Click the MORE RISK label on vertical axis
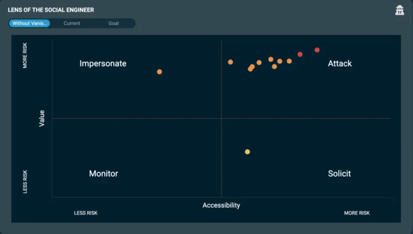The image size is (413, 234). pos(25,55)
